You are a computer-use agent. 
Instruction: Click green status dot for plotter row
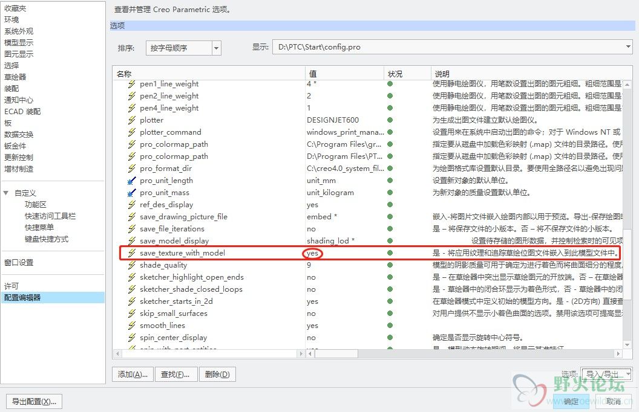tap(390, 120)
